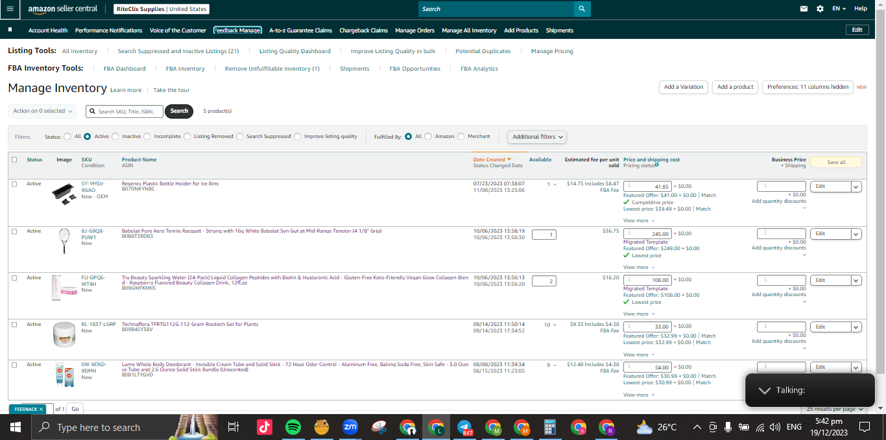Open Performance Notifications menu item
This screenshot has width=886, height=440.
coord(108,30)
